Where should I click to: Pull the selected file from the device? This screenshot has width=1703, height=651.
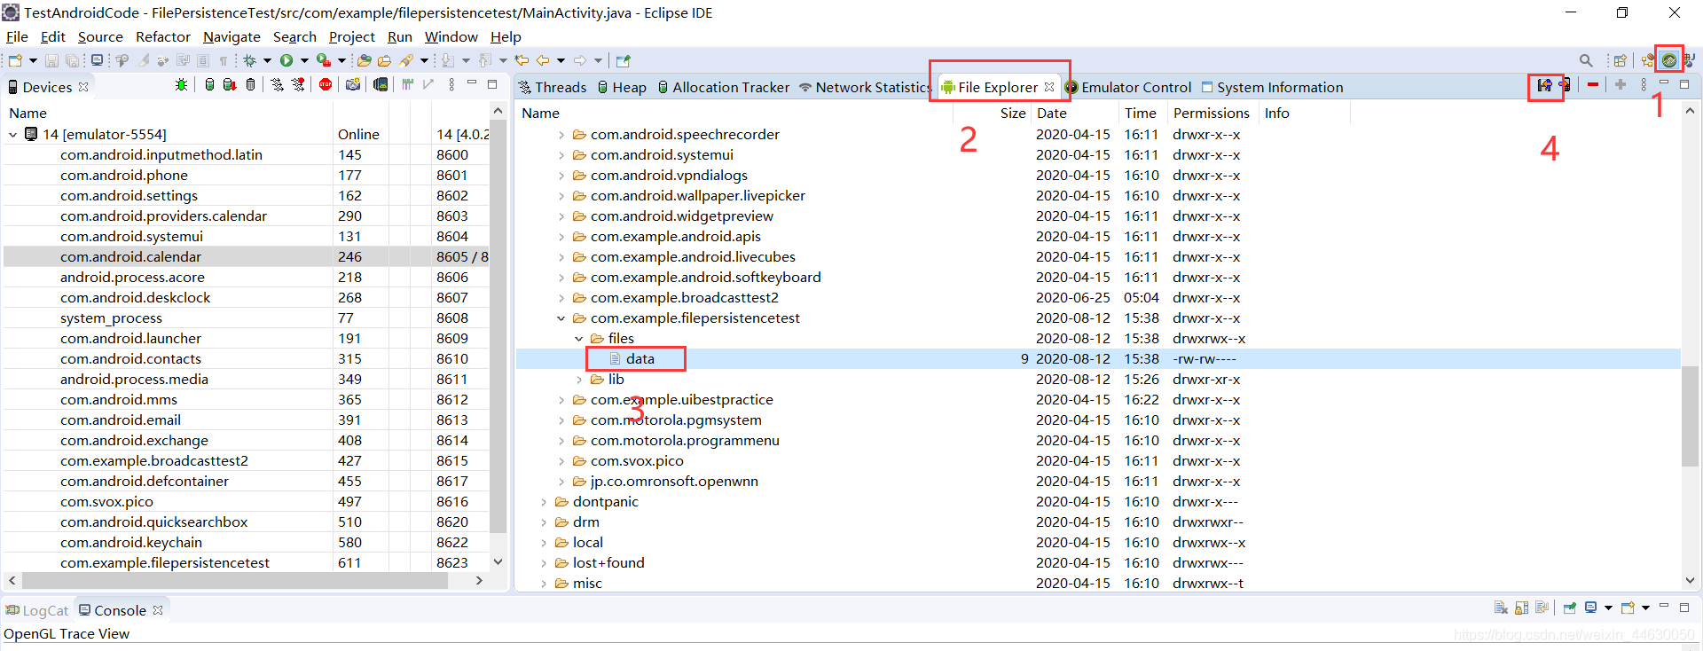click(x=1544, y=85)
